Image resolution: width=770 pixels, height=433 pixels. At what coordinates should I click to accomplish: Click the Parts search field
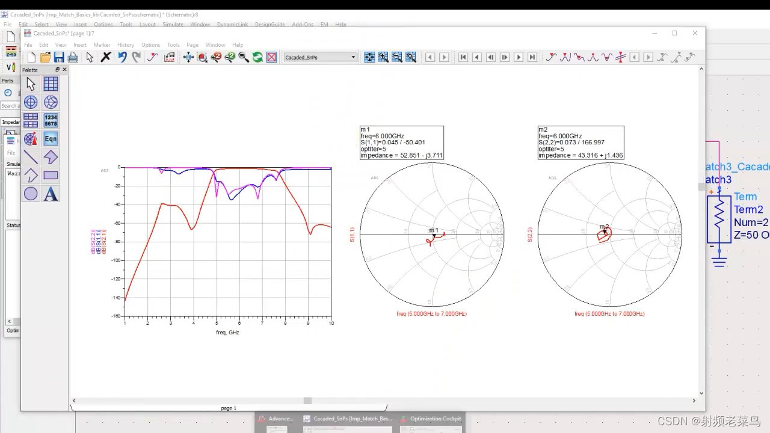[10, 106]
